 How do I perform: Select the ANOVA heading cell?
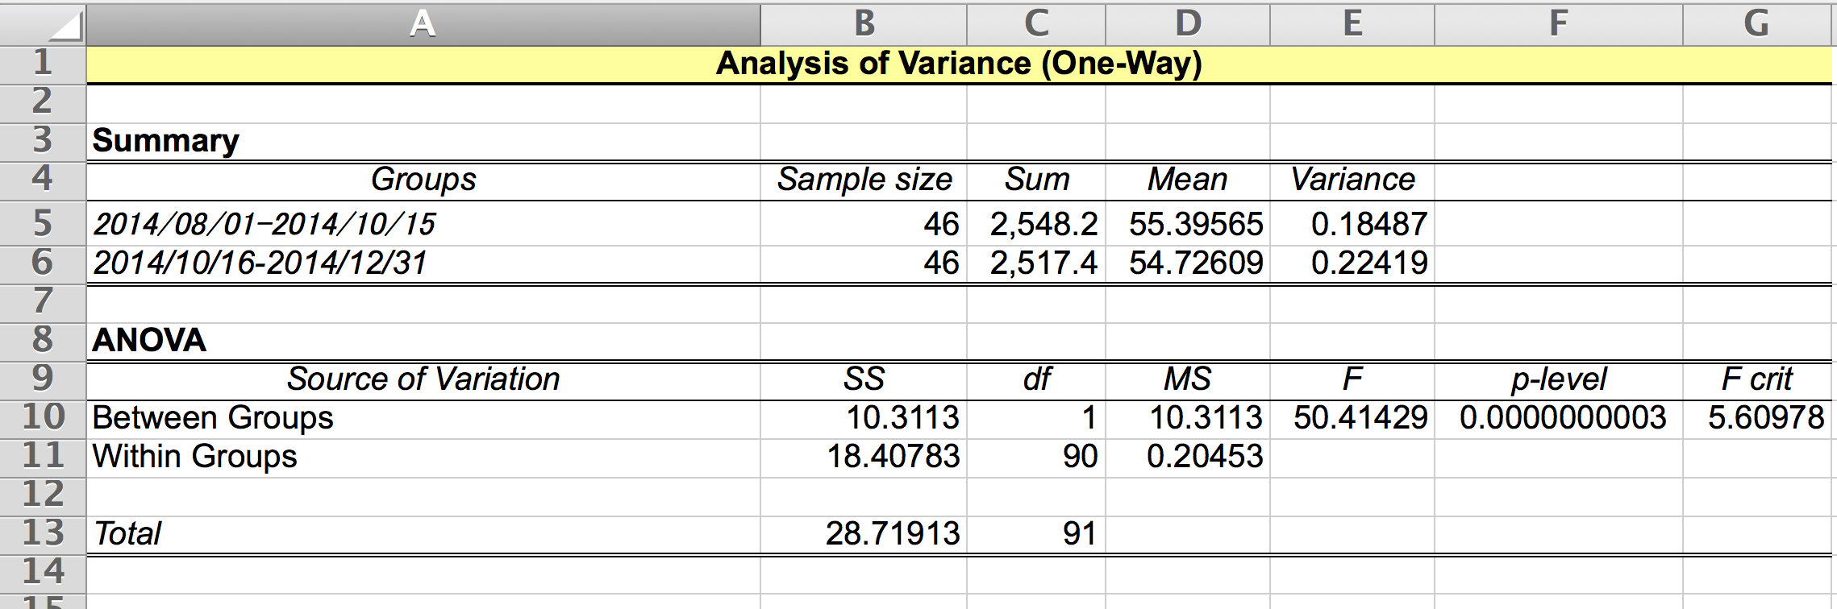[x=423, y=341]
